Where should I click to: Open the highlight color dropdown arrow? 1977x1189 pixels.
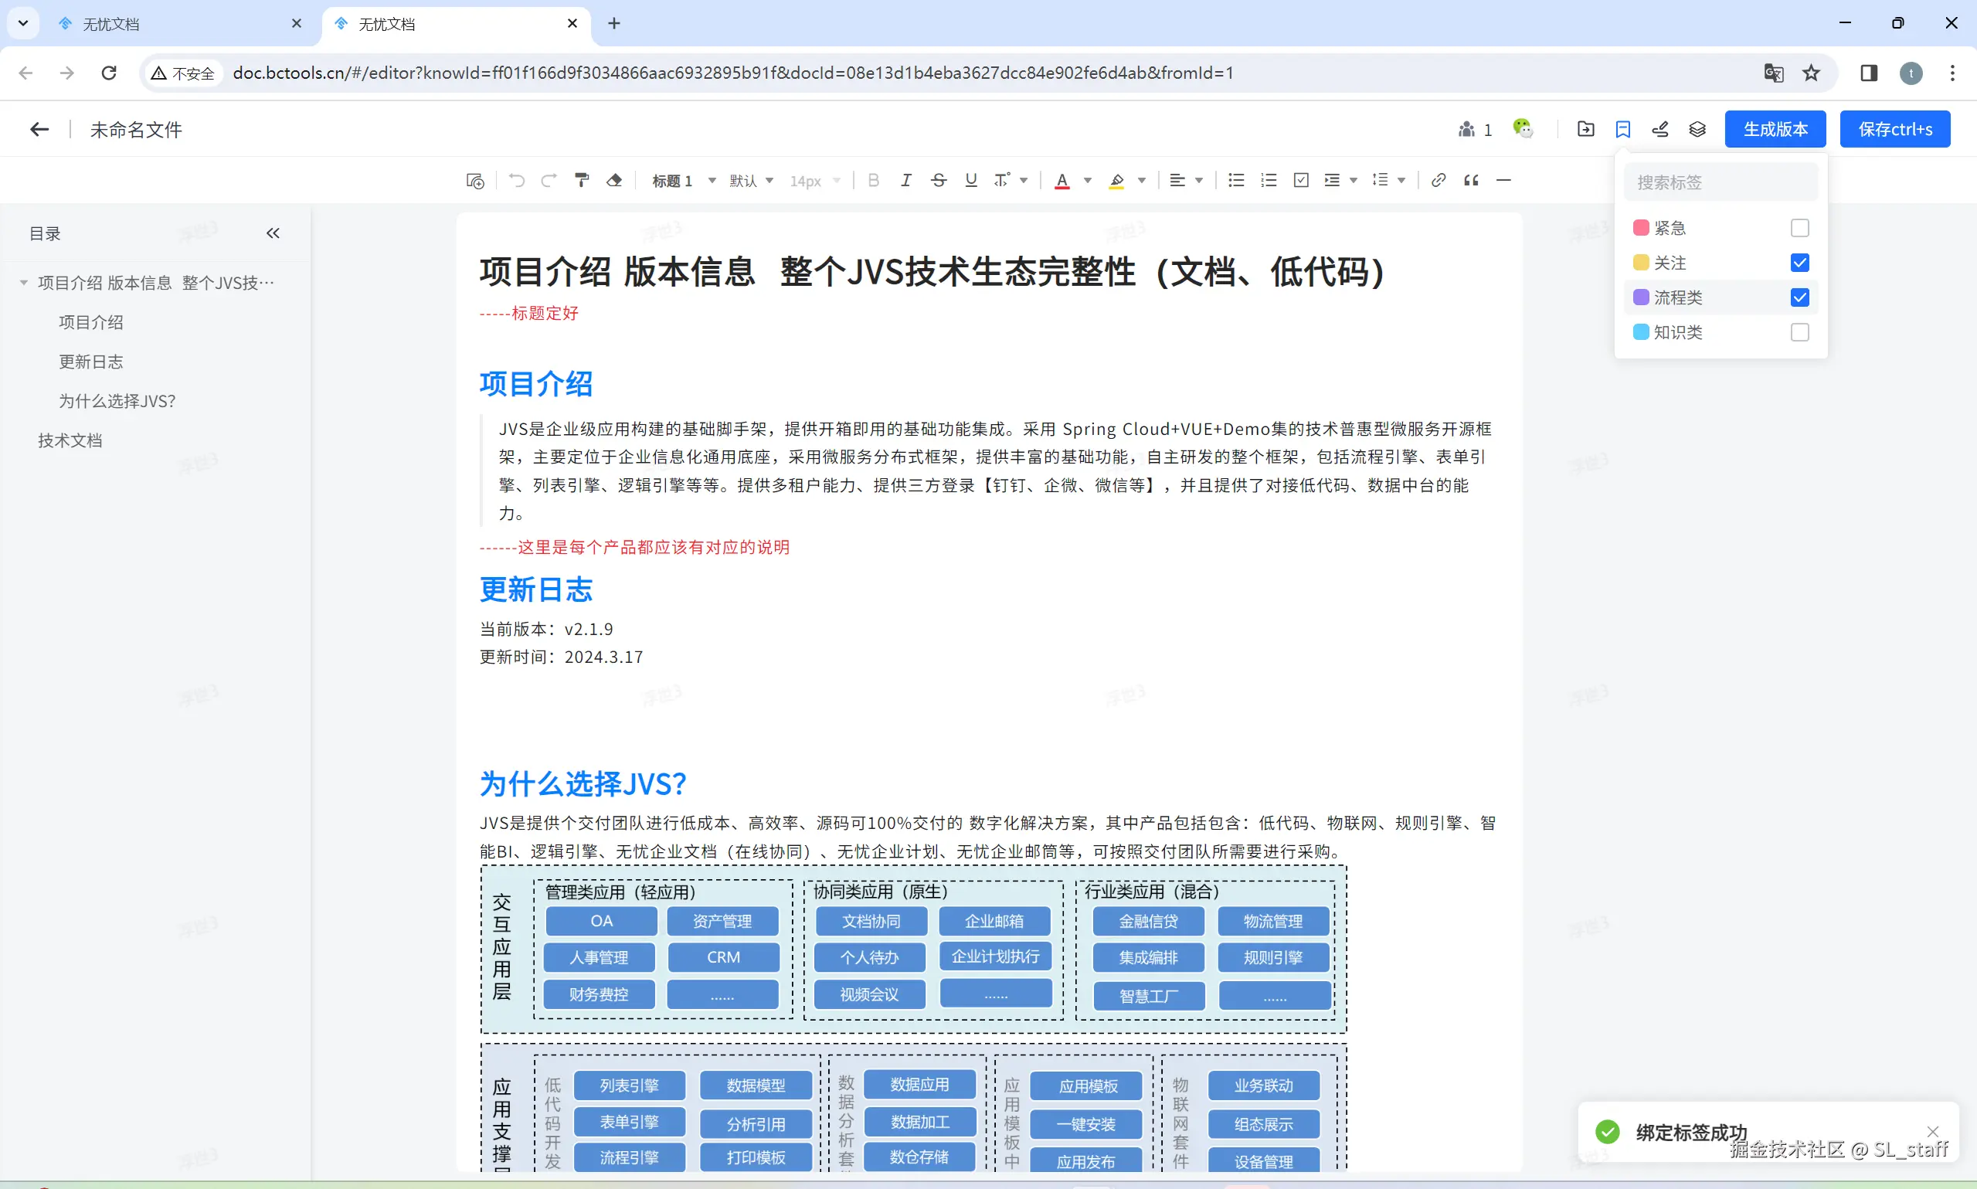[x=1143, y=181]
